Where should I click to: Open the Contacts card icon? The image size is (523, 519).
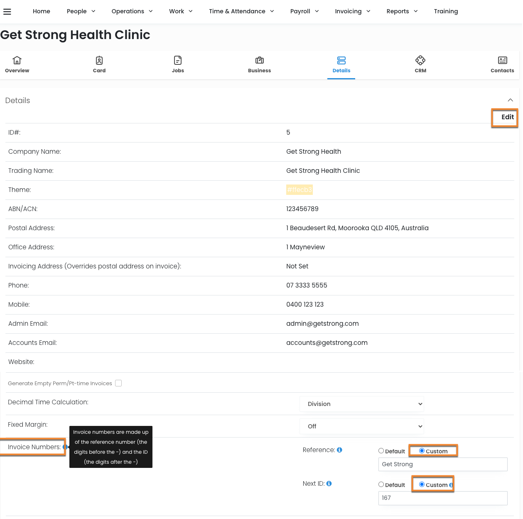coord(502,61)
